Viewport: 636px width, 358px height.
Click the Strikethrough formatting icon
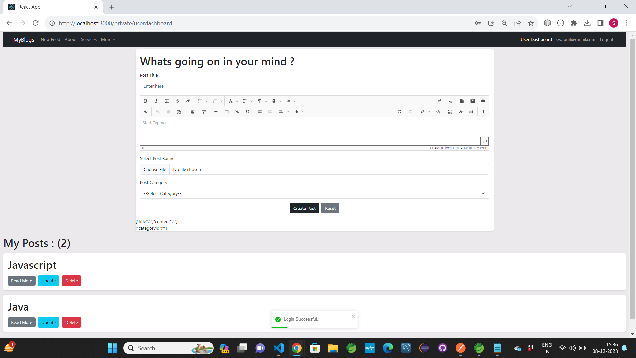point(177,101)
